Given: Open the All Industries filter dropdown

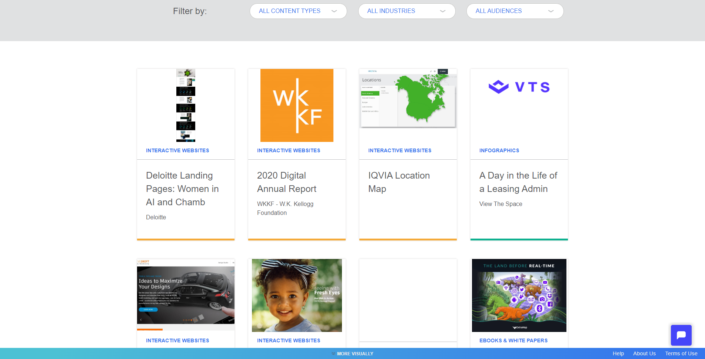Looking at the screenshot, I should 407,11.
